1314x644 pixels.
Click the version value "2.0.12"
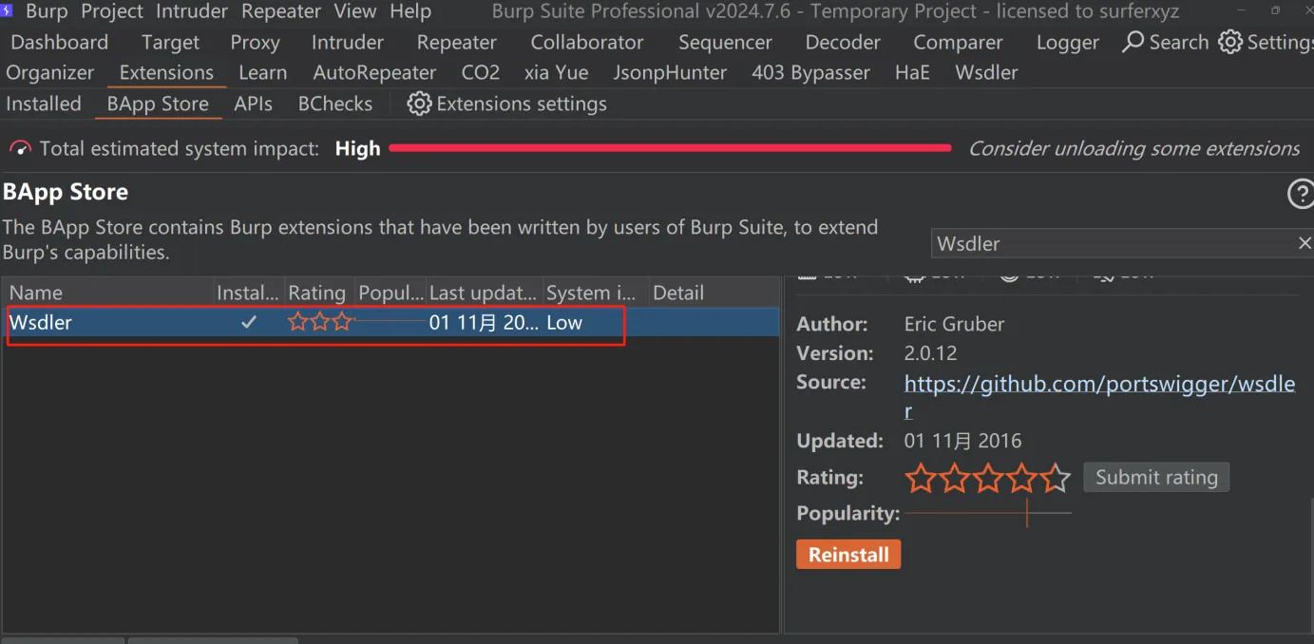(x=930, y=353)
